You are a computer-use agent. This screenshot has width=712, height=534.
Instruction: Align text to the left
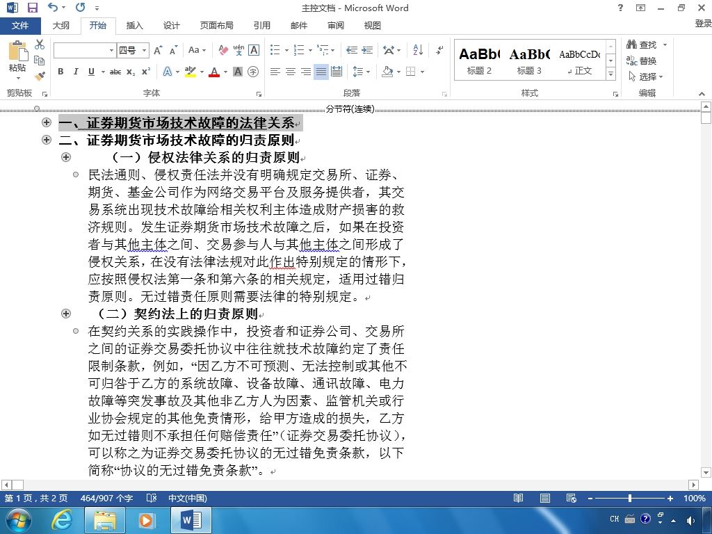(x=275, y=72)
